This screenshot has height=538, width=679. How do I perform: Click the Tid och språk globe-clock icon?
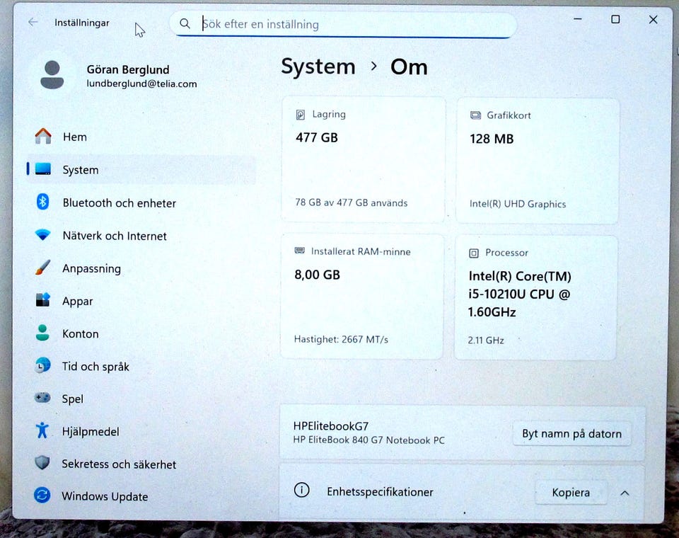pos(42,365)
